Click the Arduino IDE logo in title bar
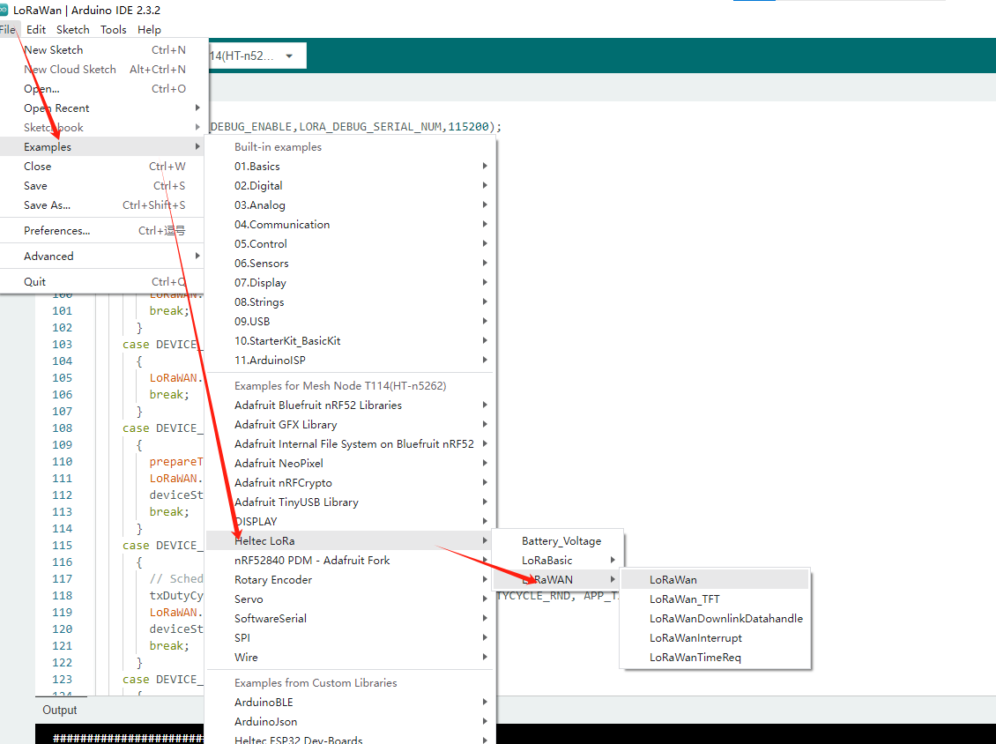 point(4,10)
